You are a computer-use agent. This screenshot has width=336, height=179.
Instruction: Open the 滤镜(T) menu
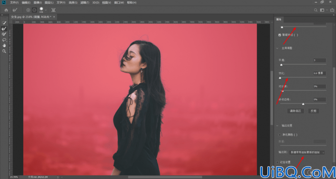[85, 2]
